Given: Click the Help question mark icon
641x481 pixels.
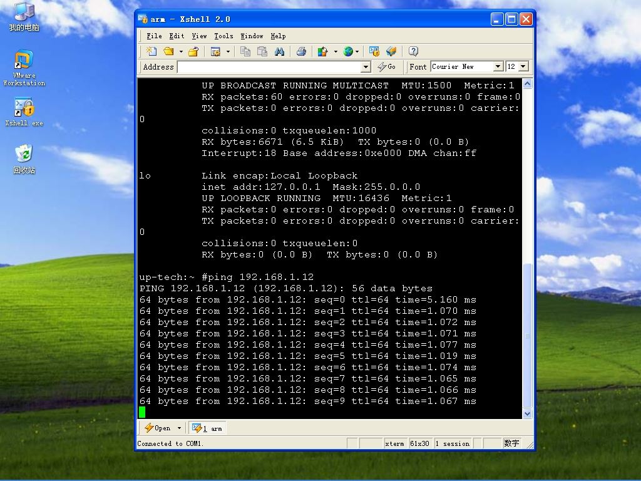Looking at the screenshot, I should (x=413, y=51).
